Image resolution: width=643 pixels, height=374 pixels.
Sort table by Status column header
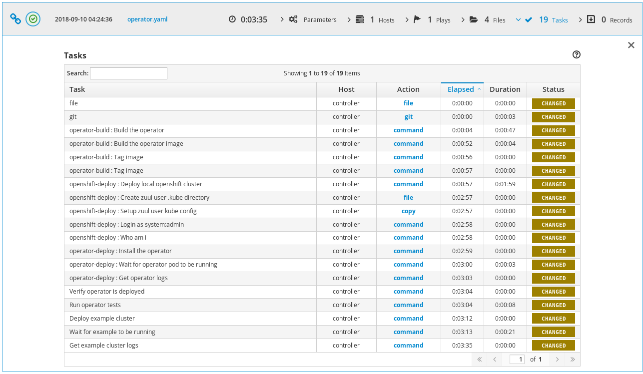click(x=553, y=89)
